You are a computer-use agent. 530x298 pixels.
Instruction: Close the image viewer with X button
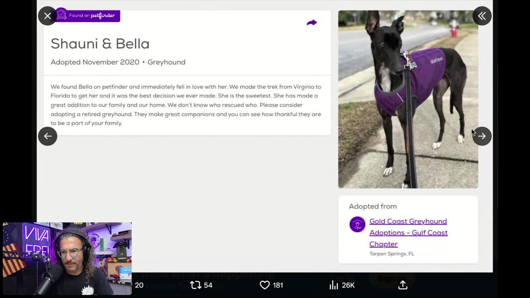pos(47,16)
